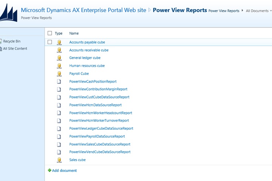Image resolution: width=272 pixels, height=181 pixels.
Task: Open the Enterprise Portal Web site link
Action: (83, 10)
